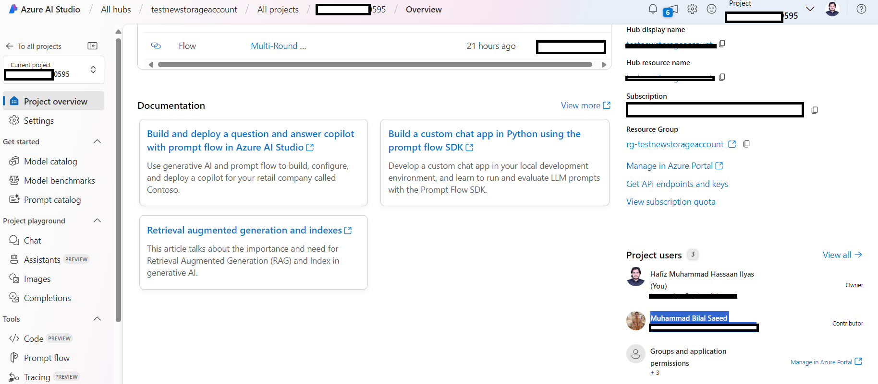878x384 pixels.
Task: Manage group permissions in Azure Portal
Action: tap(826, 362)
